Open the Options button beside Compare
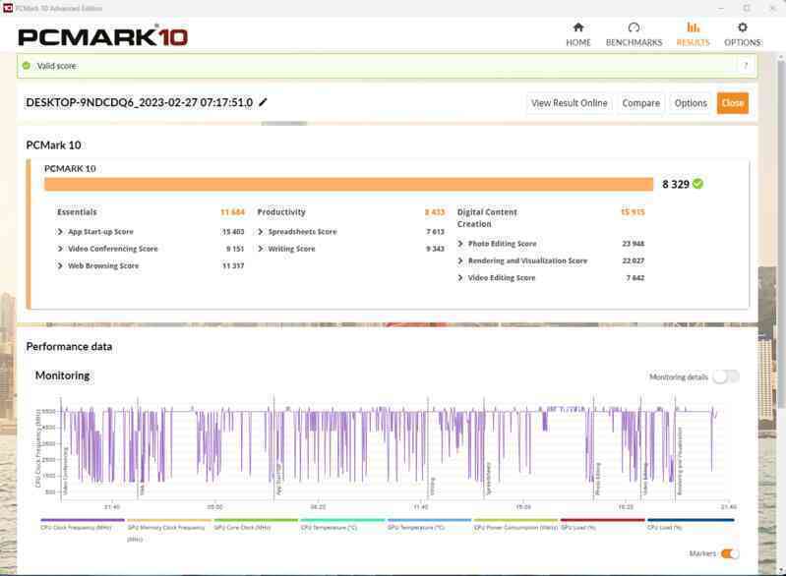Screen dimensions: 786x576 click(691, 103)
